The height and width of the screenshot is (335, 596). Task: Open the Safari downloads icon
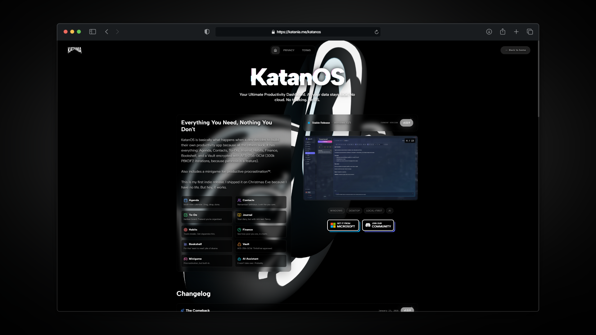point(489,32)
